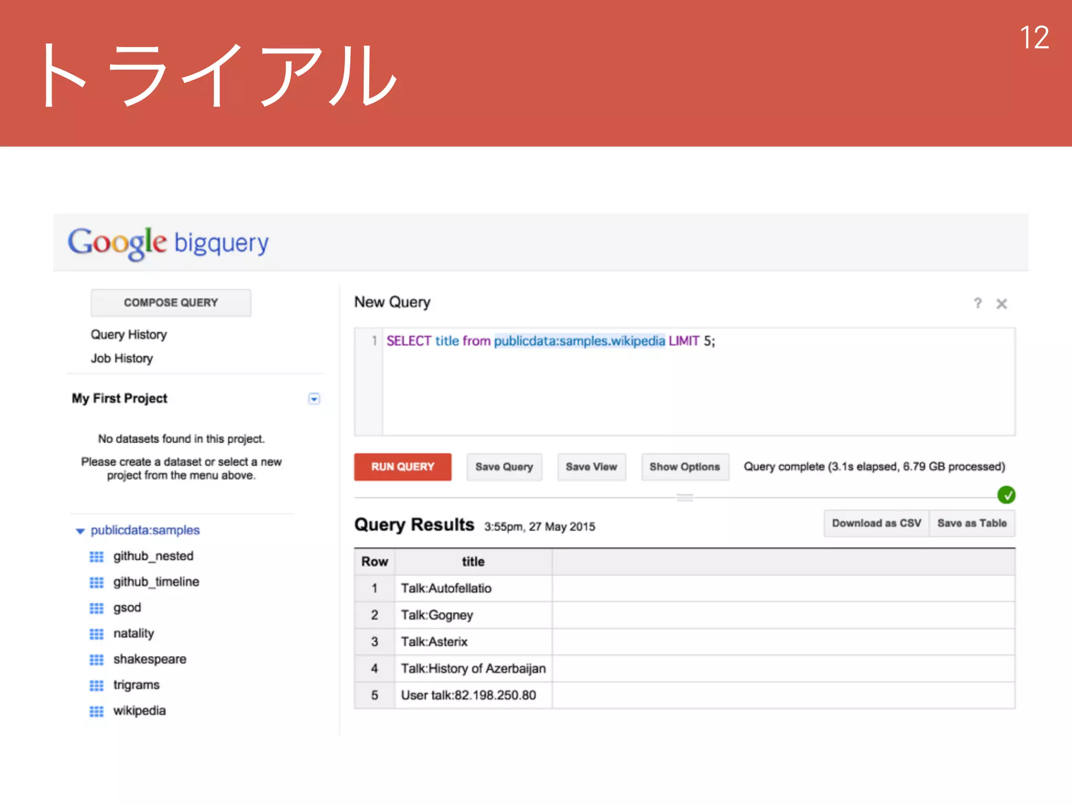Image resolution: width=1072 pixels, height=804 pixels.
Task: Open Job History in sidebar
Action: pyautogui.click(x=122, y=359)
